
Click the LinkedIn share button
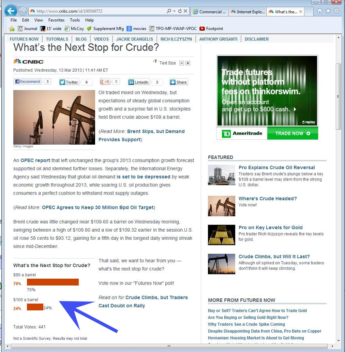pos(139,82)
